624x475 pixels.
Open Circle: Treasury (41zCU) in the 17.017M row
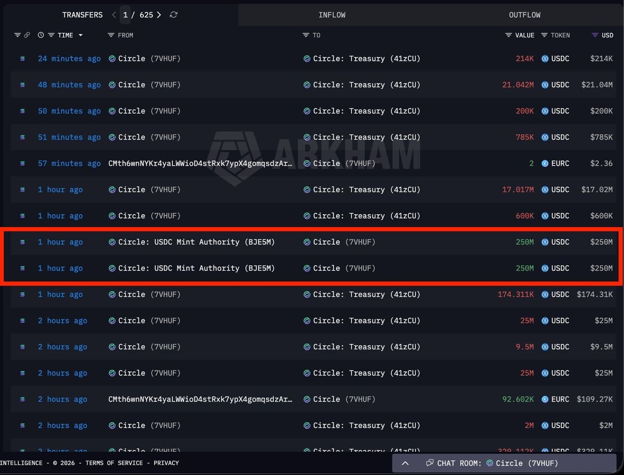(366, 190)
